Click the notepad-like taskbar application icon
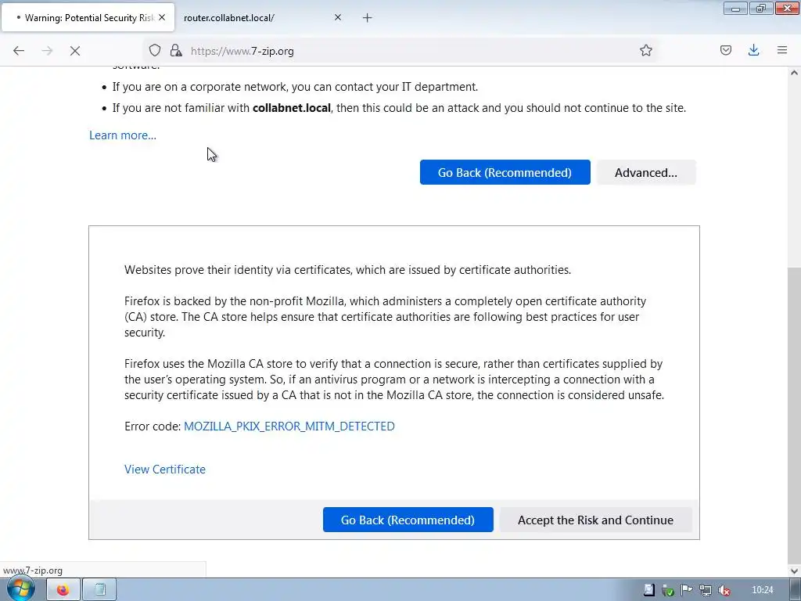The image size is (801, 601). [x=99, y=590]
